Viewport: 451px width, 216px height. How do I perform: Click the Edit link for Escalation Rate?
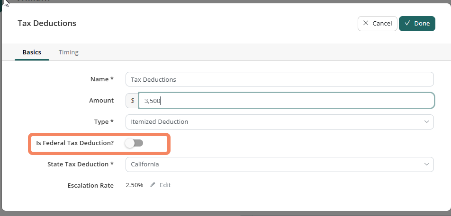[165, 185]
